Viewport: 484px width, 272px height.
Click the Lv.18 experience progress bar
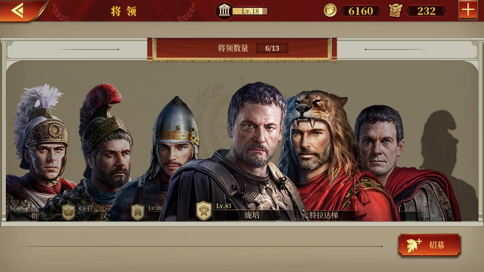pos(250,11)
